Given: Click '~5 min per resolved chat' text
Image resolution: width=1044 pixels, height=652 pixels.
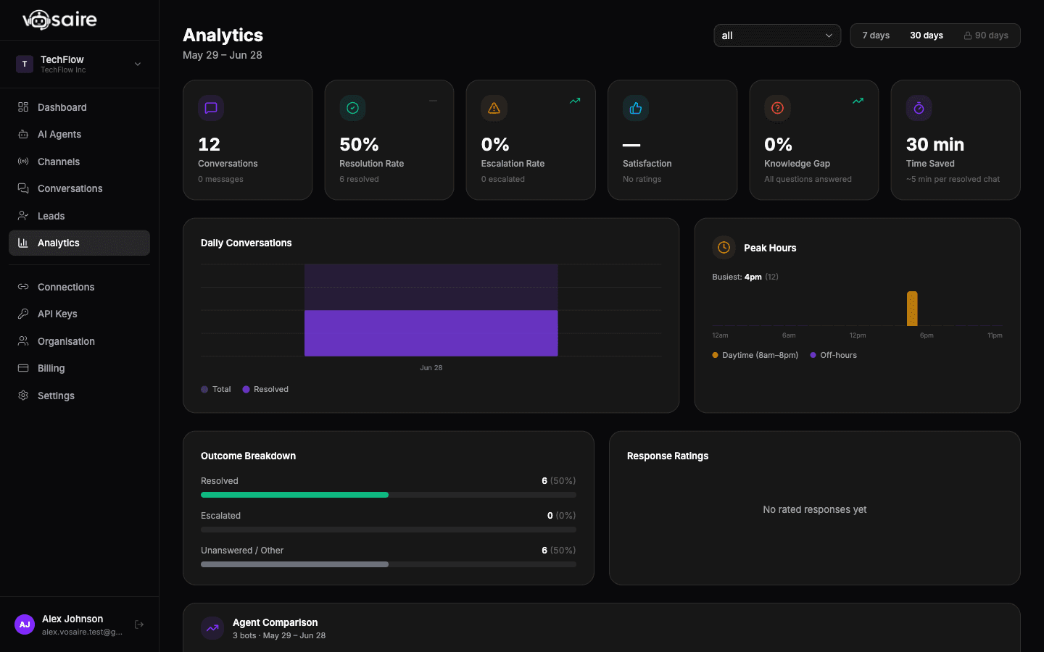Looking at the screenshot, I should tap(953, 179).
